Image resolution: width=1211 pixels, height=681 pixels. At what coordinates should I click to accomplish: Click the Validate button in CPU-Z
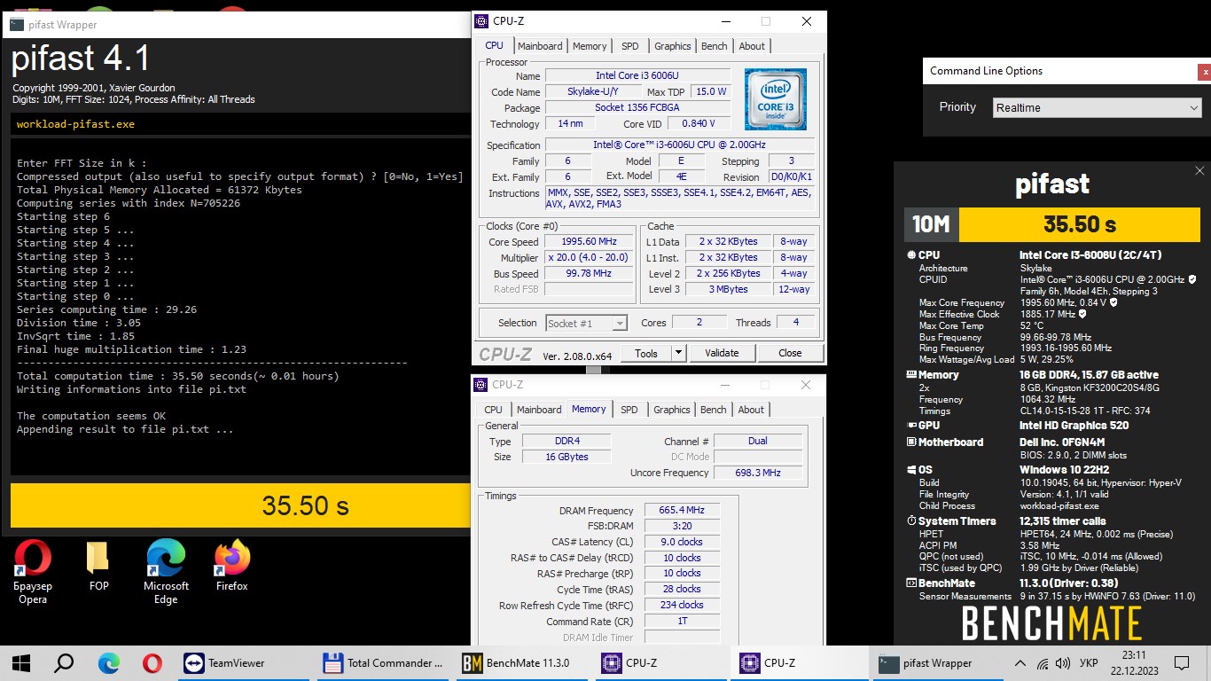[722, 353]
